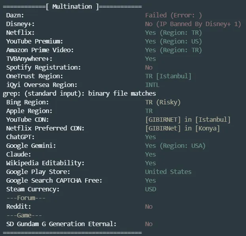Click SD Gundam G Generation Eternal label
Image resolution: width=246 pixels, height=236 pixels.
pyautogui.click(x=61, y=224)
